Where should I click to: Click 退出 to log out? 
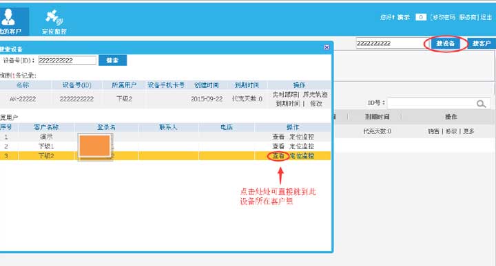(x=486, y=17)
